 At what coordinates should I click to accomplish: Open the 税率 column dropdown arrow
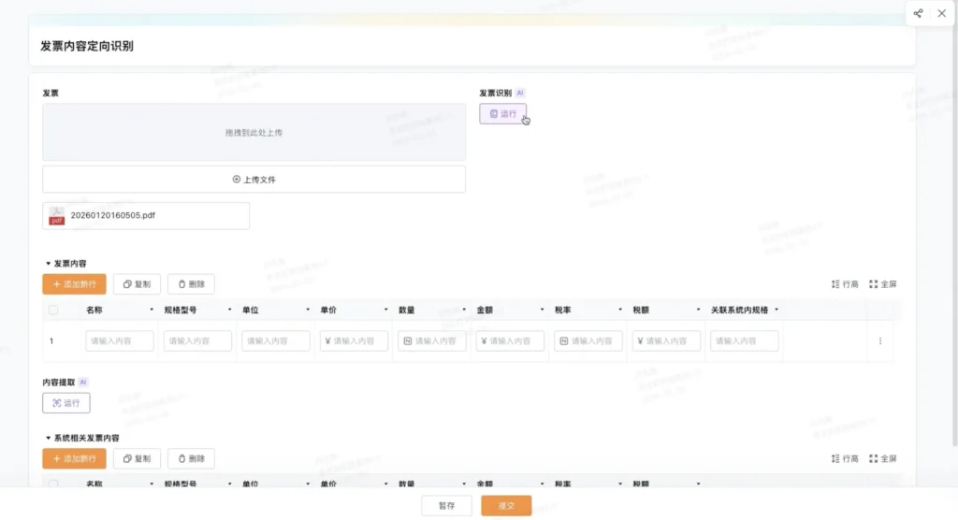click(x=619, y=310)
